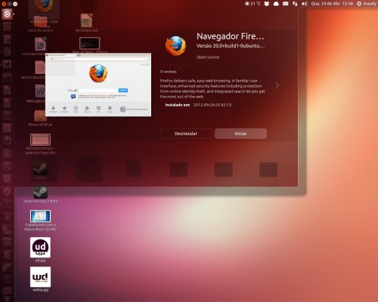The height and width of the screenshot is (302, 378).
Task: Open System Settings gear in launcher
Action: [7, 192]
